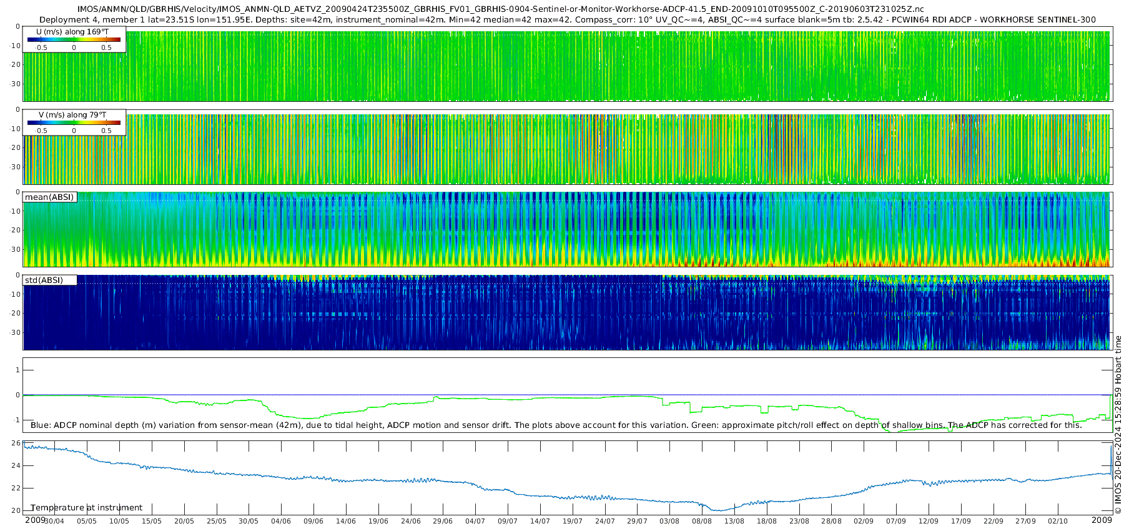The height and width of the screenshot is (531, 1124).
Task: Select the 04/06 date tick on time axis
Action: click(281, 521)
